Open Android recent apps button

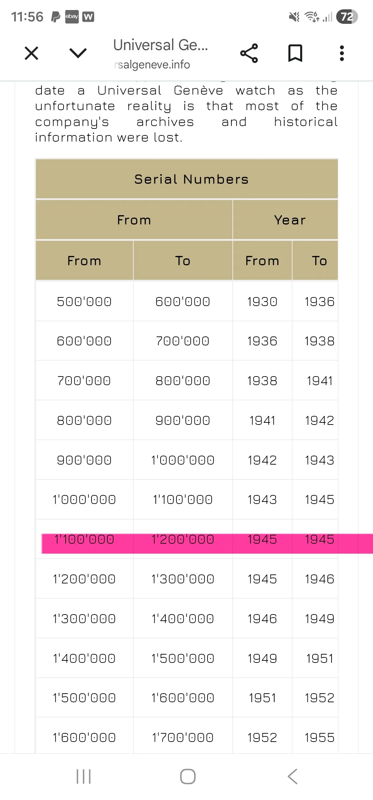point(83,777)
